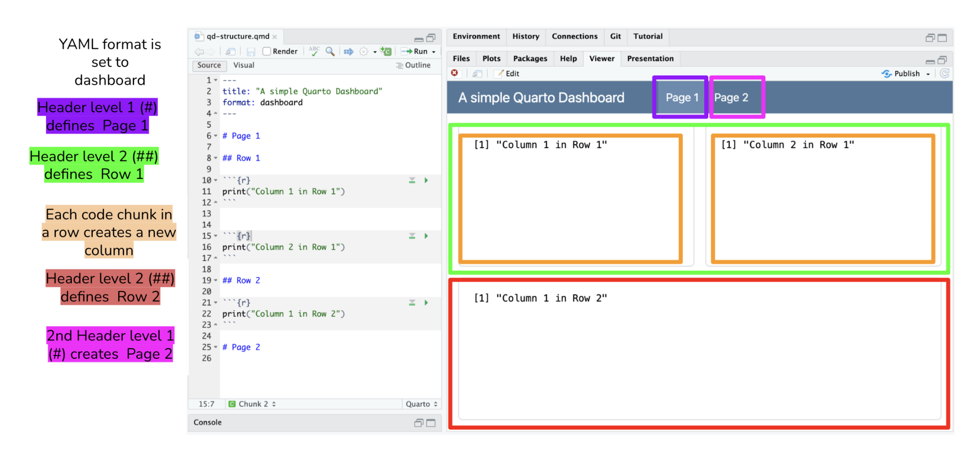This screenshot has height=453, width=979.
Task: Enable the Render on Save checkbox
Action: point(266,51)
